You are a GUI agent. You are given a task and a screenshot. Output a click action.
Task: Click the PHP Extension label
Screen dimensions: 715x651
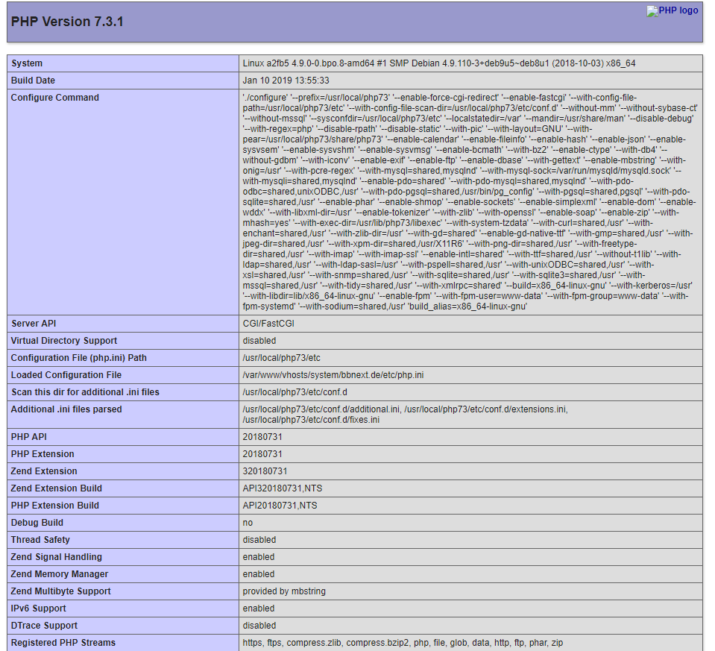point(42,454)
